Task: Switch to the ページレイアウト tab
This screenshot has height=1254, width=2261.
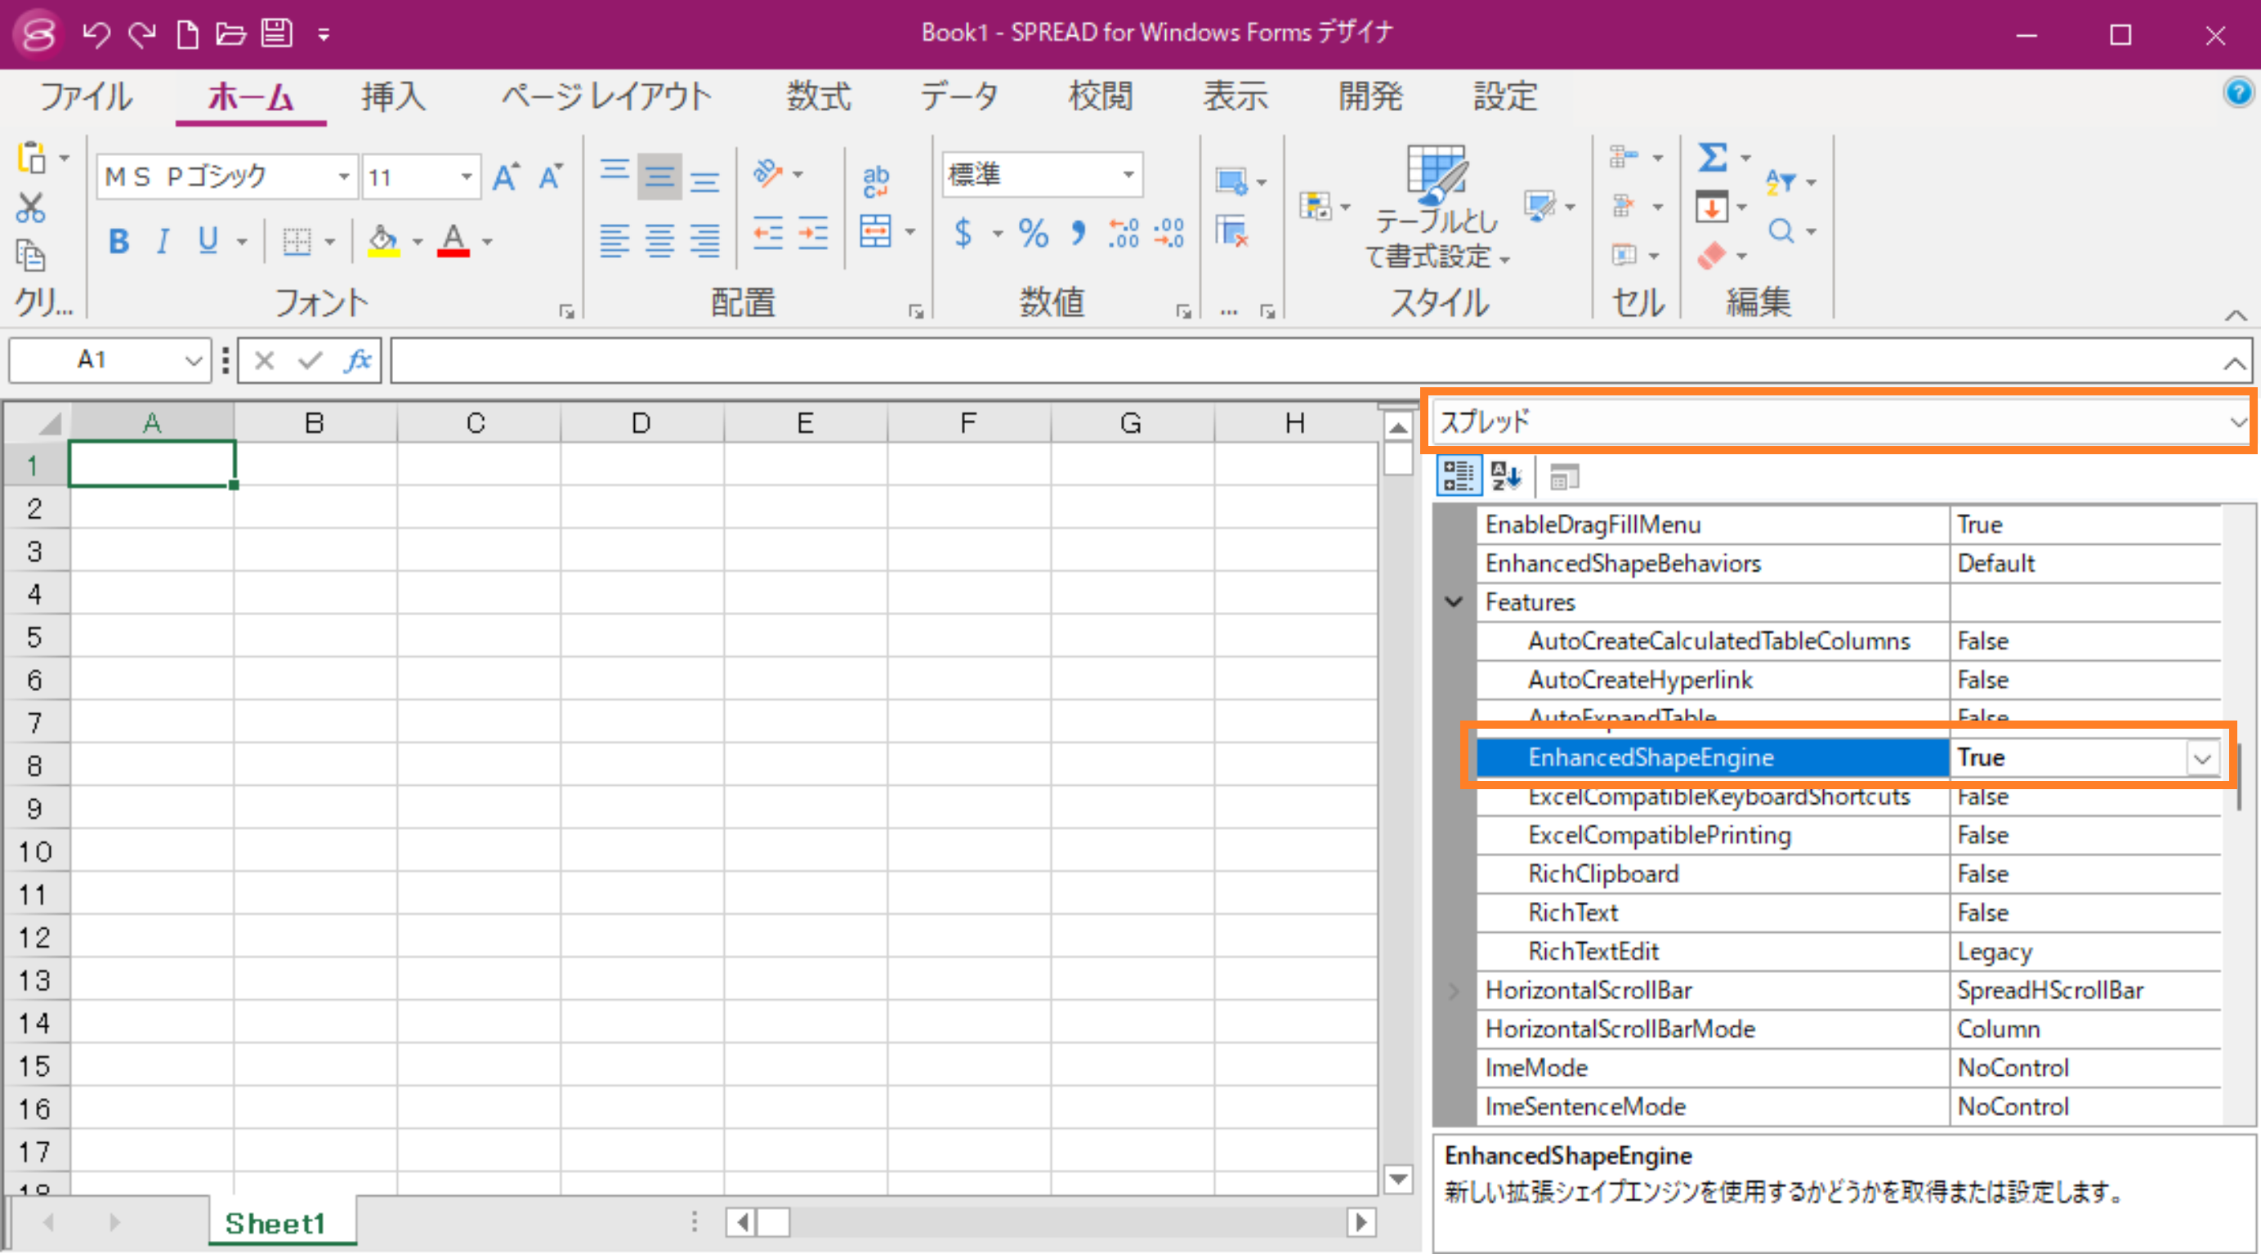Action: pyautogui.click(x=606, y=96)
